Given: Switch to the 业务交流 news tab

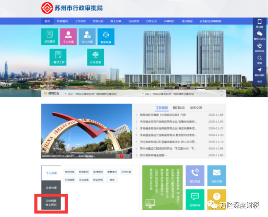Looking at the screenshot, I should pyautogui.click(x=196, y=108).
